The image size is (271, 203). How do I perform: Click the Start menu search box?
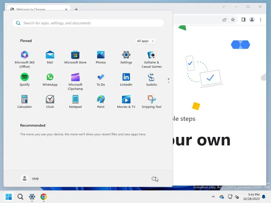coord(88,23)
